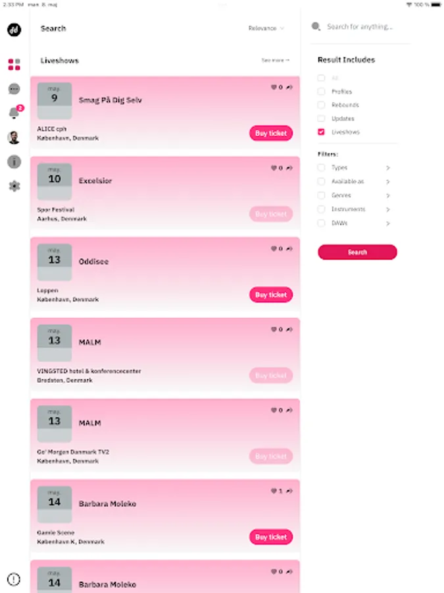Image resolution: width=444 pixels, height=593 pixels.
Task: Buy ticket for Oddisee show
Action: point(270,295)
